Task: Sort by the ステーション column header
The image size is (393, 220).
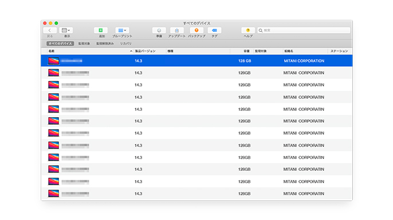Action: (339, 51)
